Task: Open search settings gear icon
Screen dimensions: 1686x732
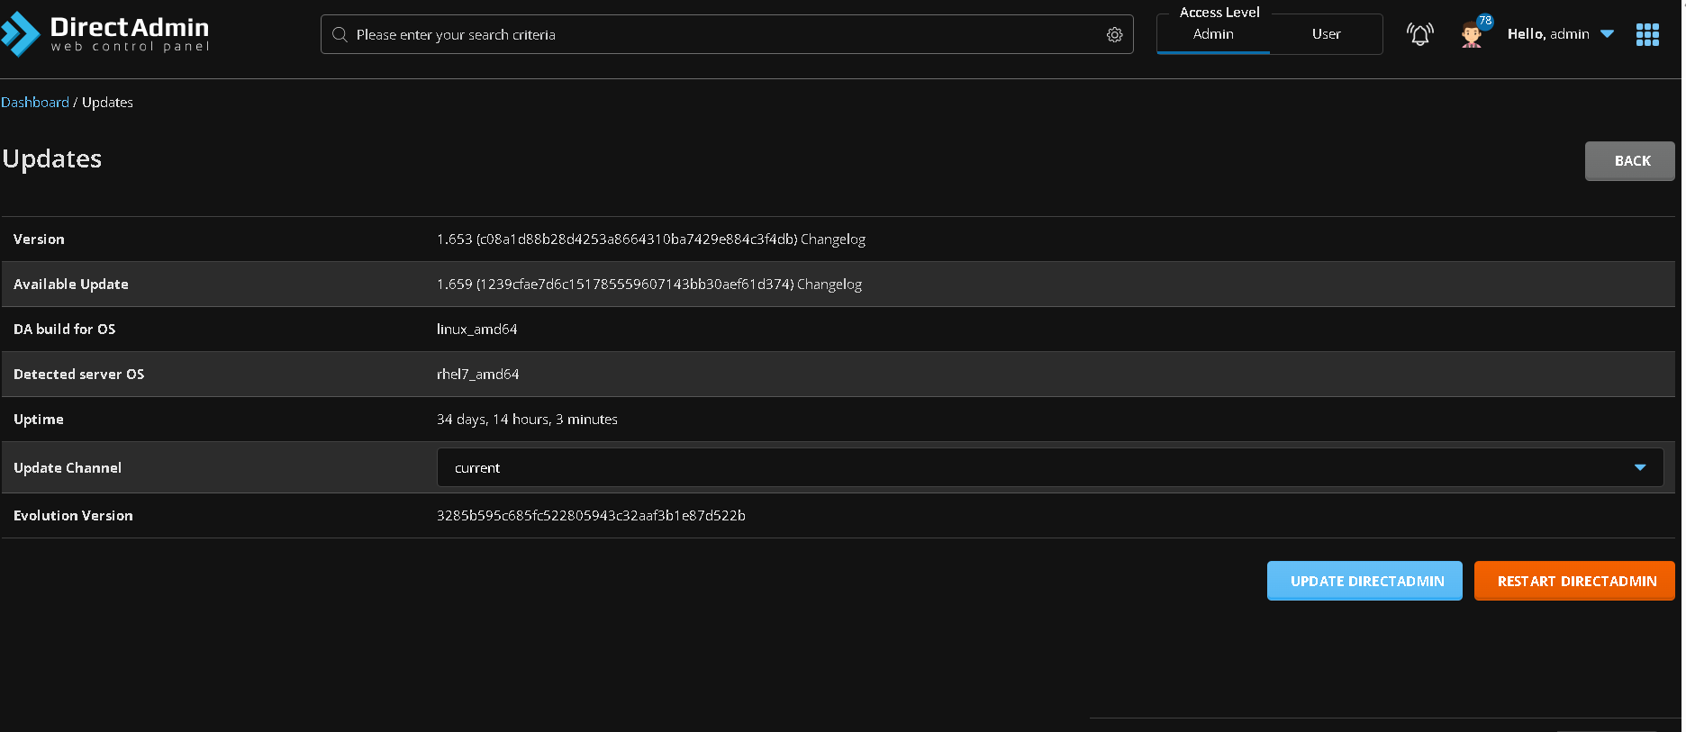Action: point(1114,35)
